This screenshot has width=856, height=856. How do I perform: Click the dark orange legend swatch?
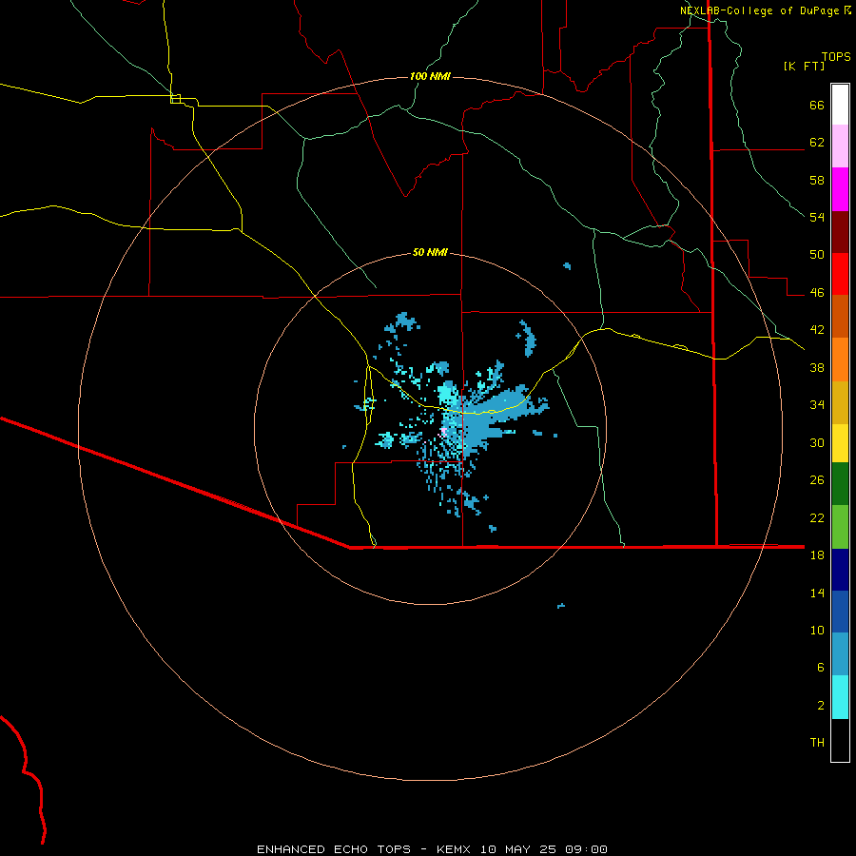point(840,317)
